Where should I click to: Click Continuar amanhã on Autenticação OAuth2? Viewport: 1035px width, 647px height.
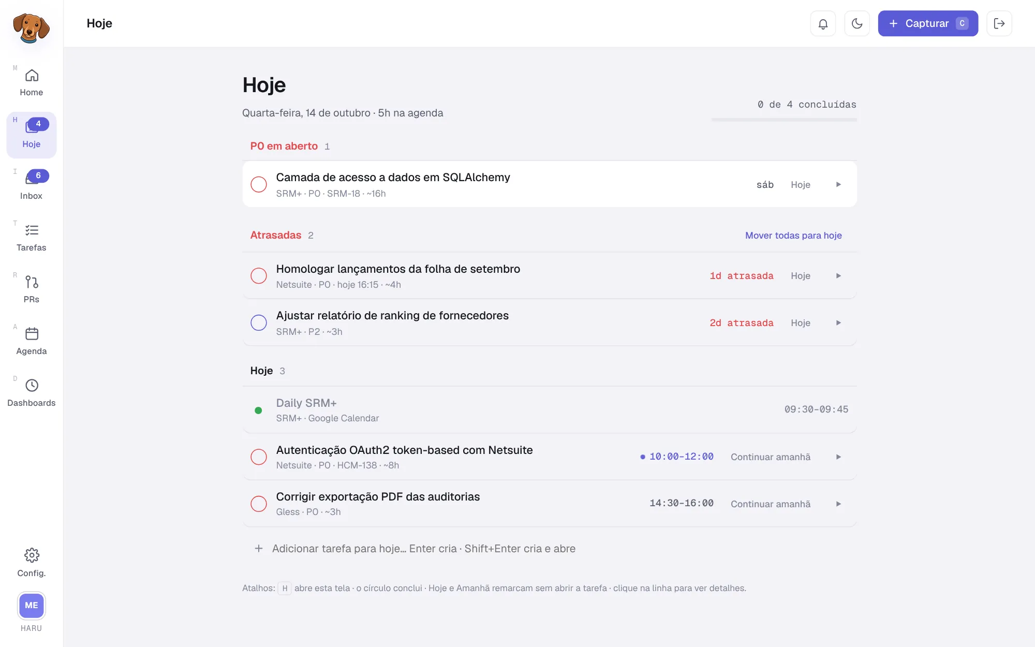(x=771, y=457)
